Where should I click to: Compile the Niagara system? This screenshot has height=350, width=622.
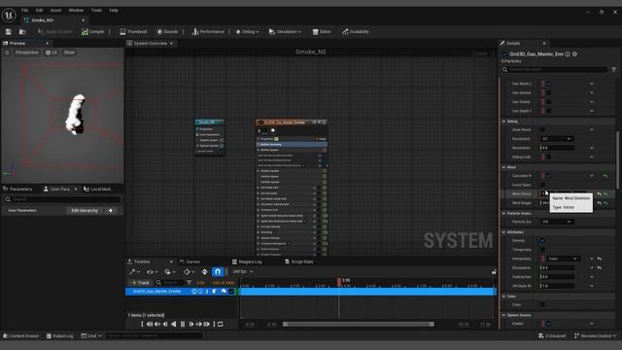tap(93, 32)
